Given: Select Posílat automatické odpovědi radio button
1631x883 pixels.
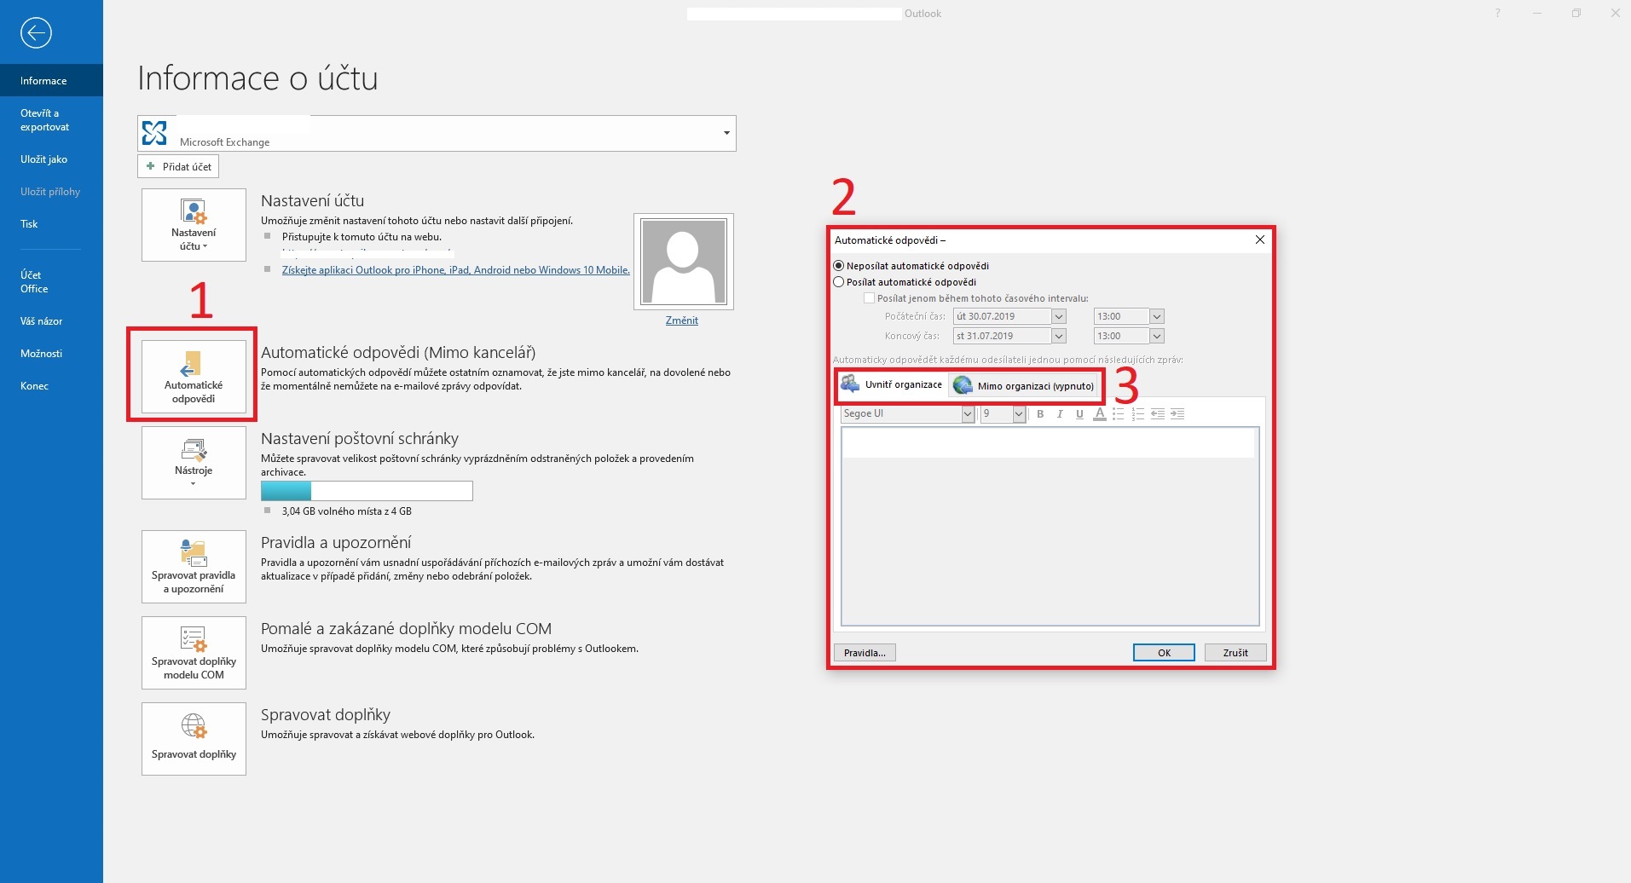Looking at the screenshot, I should [839, 282].
